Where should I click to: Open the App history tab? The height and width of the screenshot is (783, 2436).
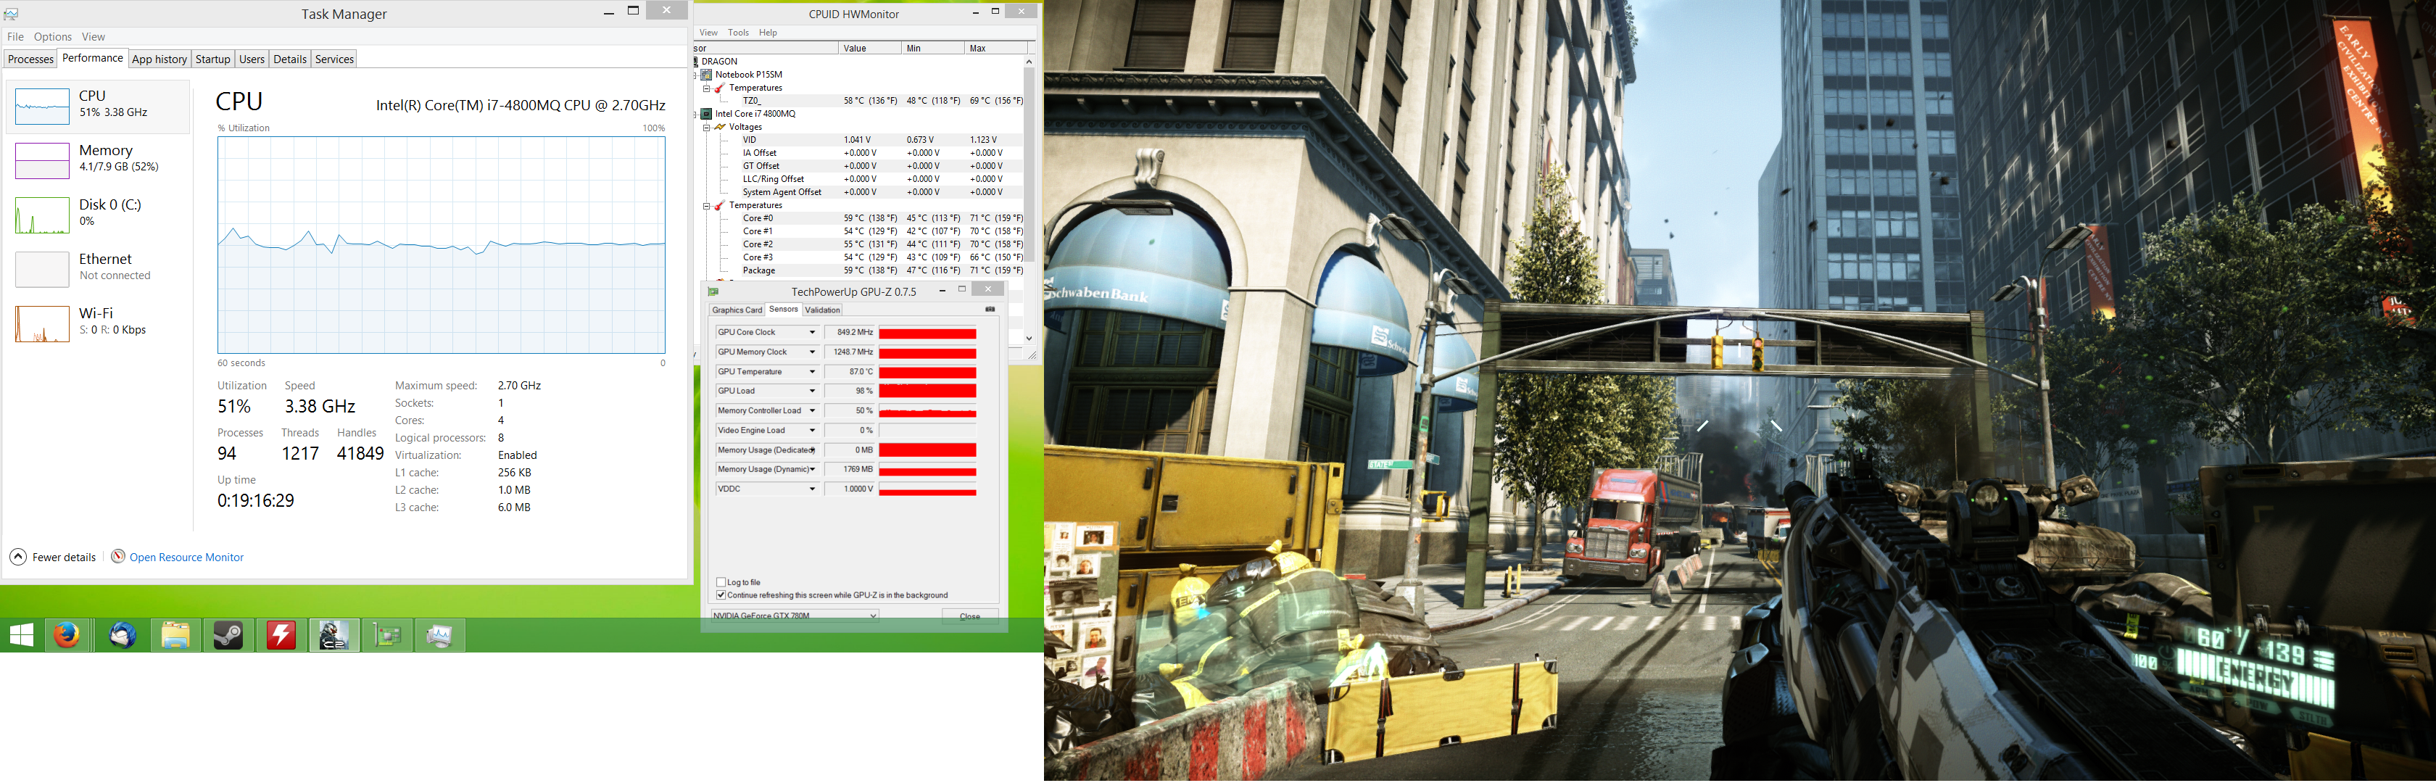click(x=159, y=59)
